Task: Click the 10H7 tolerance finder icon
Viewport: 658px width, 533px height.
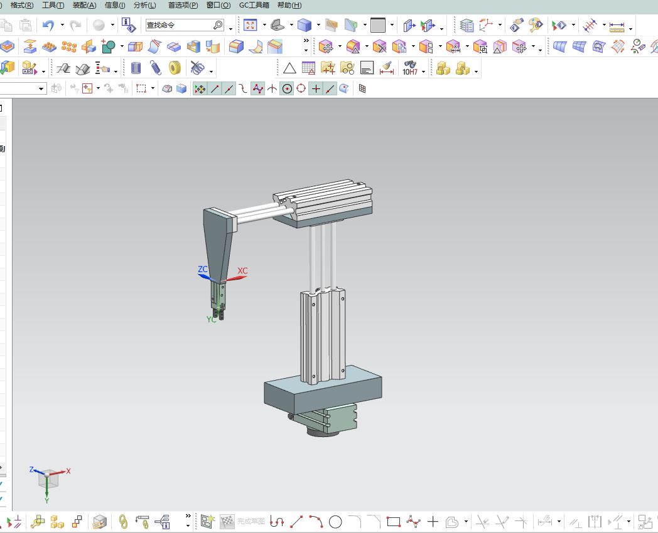Action: tap(410, 68)
